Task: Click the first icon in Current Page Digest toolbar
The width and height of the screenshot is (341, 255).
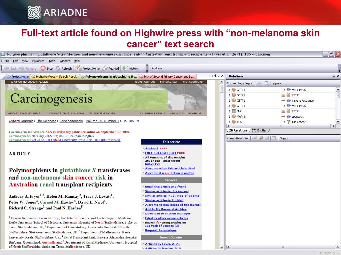Action: [259, 83]
